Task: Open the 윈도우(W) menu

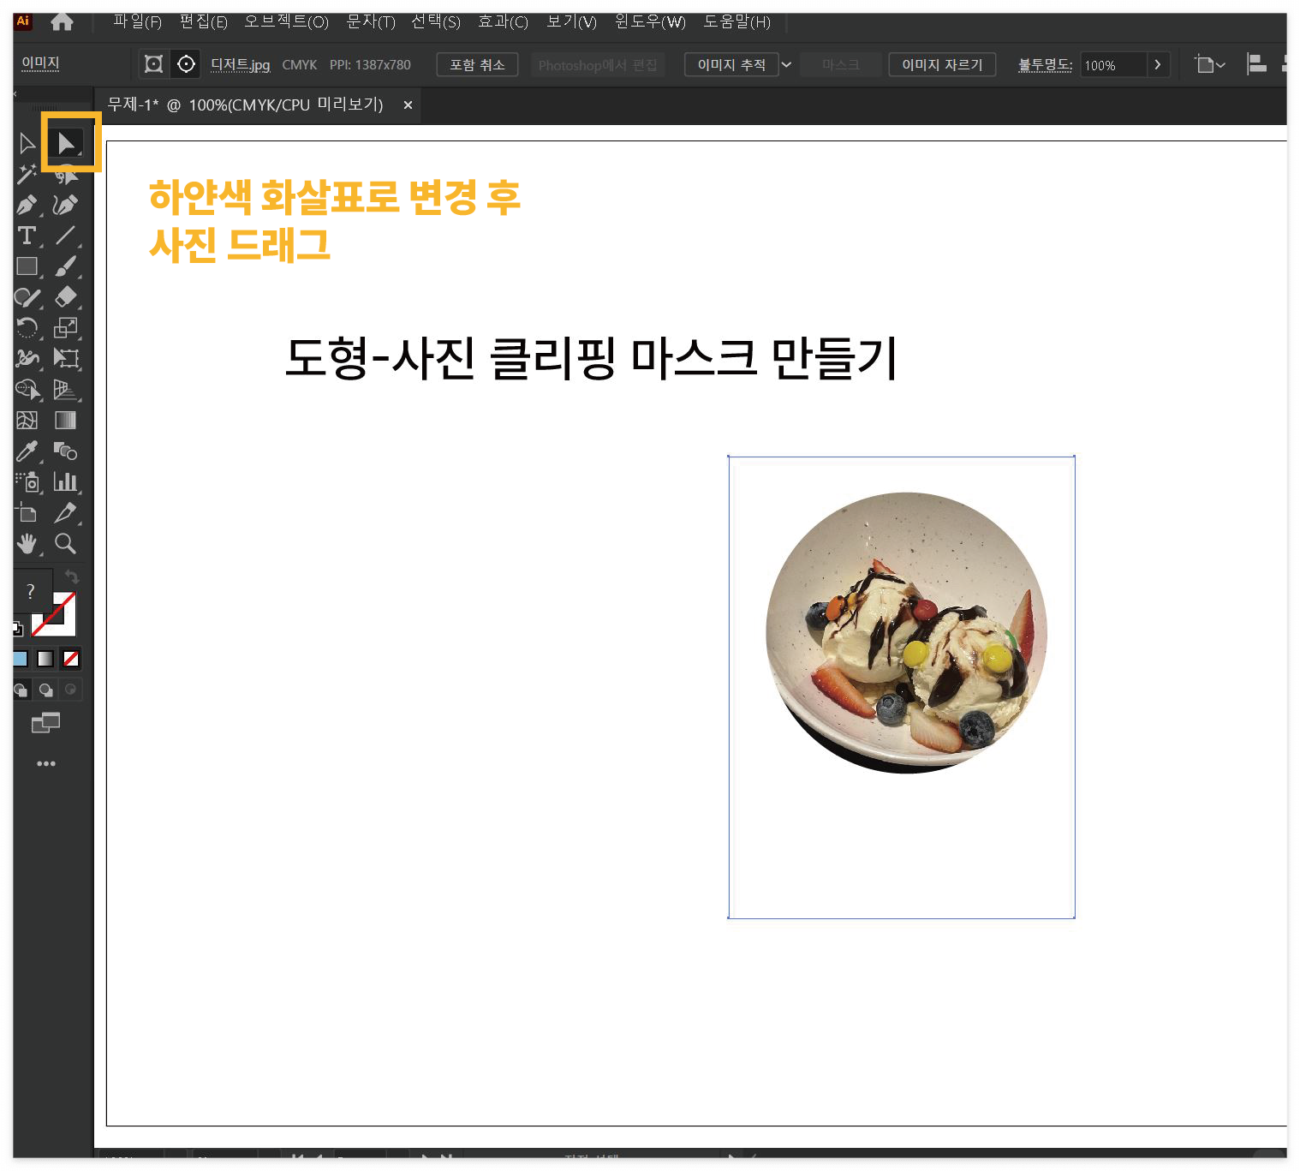Action: click(x=650, y=22)
